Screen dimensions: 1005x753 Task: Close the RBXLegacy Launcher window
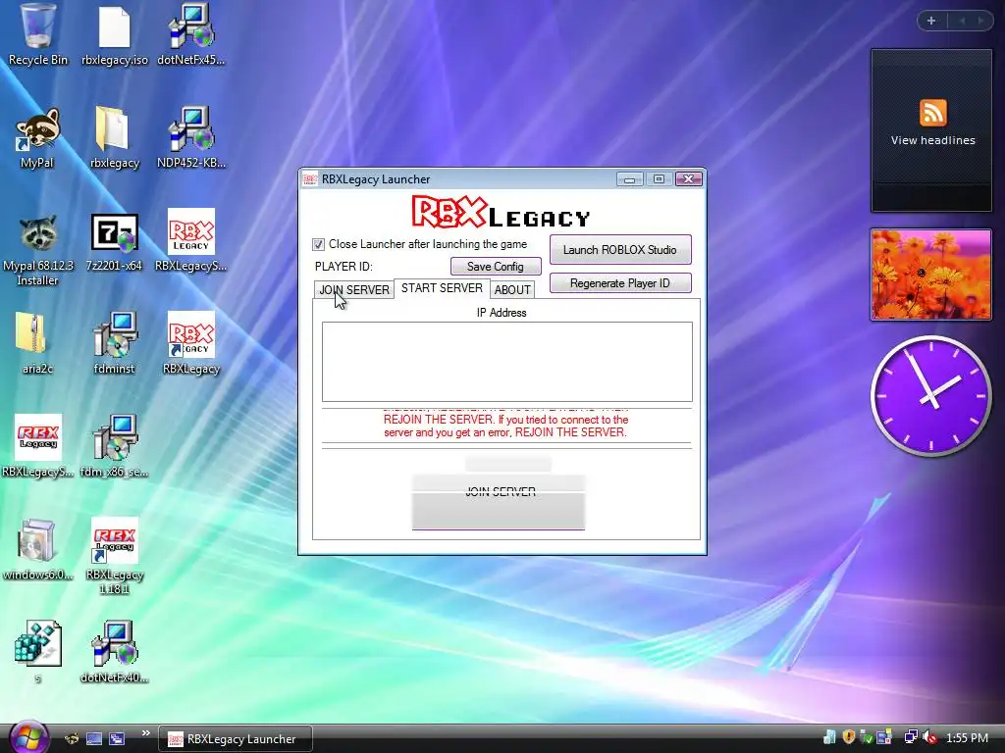coord(688,179)
